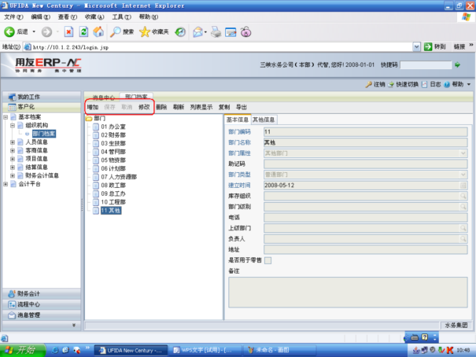
Task: Click the calendar icon in 建立时间 field
Action: point(463,186)
